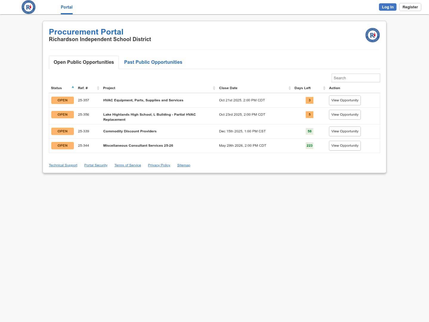Focus the Search input field

(355, 78)
